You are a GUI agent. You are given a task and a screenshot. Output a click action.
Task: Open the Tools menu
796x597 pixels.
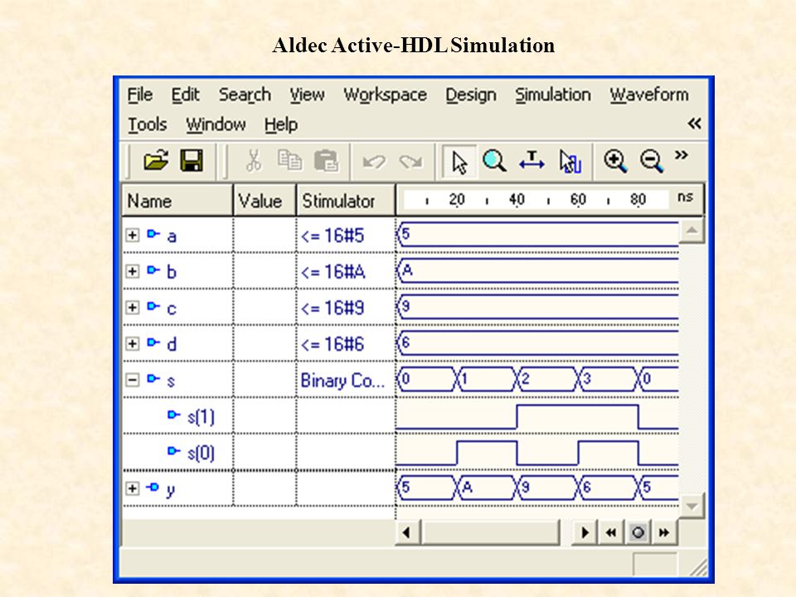[x=148, y=124]
